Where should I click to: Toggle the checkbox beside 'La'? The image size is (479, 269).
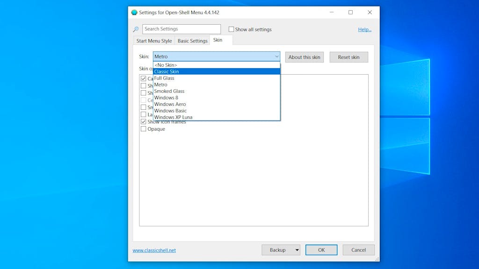tap(143, 114)
